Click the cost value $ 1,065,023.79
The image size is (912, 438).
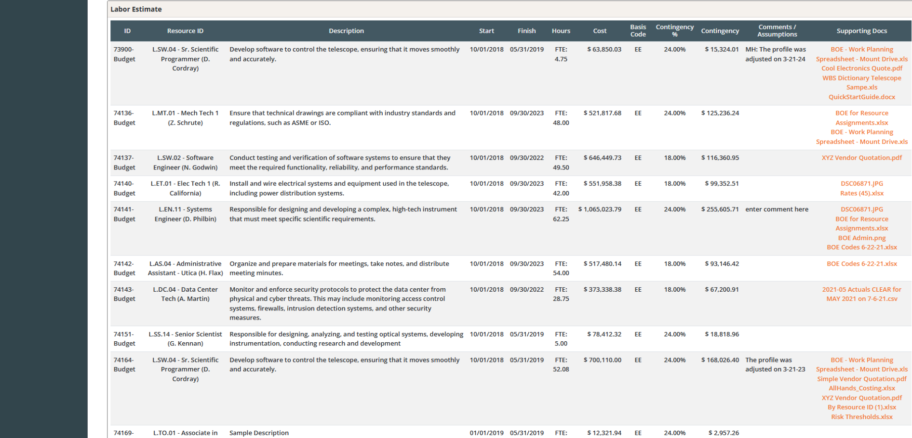(x=600, y=209)
